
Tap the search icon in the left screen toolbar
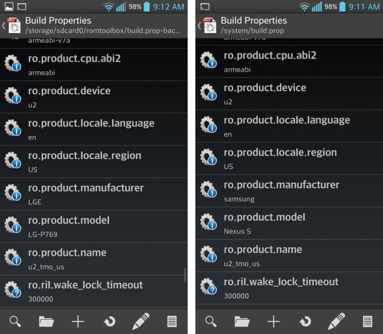click(16, 321)
